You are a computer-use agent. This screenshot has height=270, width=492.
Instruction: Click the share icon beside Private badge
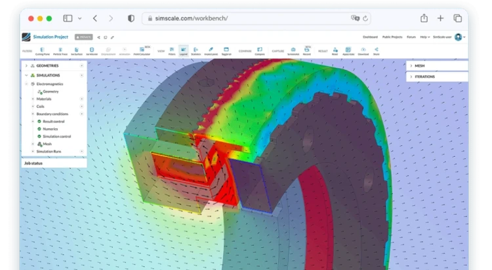[x=98, y=37]
